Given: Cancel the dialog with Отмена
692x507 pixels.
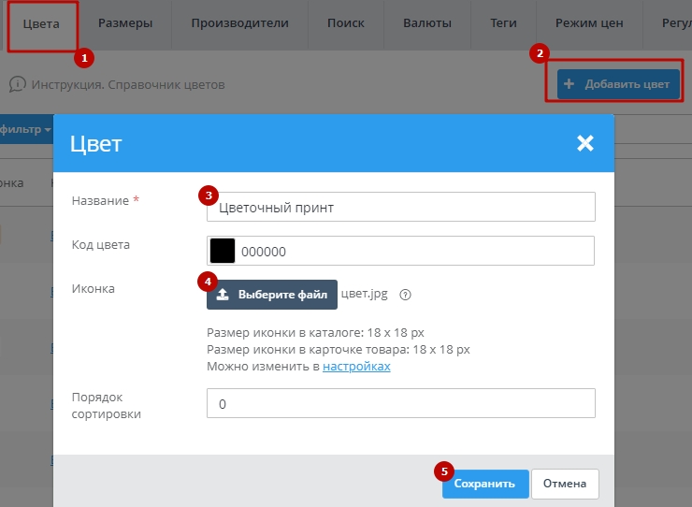Looking at the screenshot, I should (565, 484).
